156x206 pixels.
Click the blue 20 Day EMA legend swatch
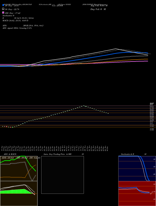click(x=3, y=5)
